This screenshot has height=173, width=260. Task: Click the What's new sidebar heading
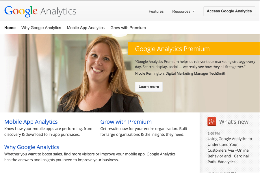(x=234, y=122)
